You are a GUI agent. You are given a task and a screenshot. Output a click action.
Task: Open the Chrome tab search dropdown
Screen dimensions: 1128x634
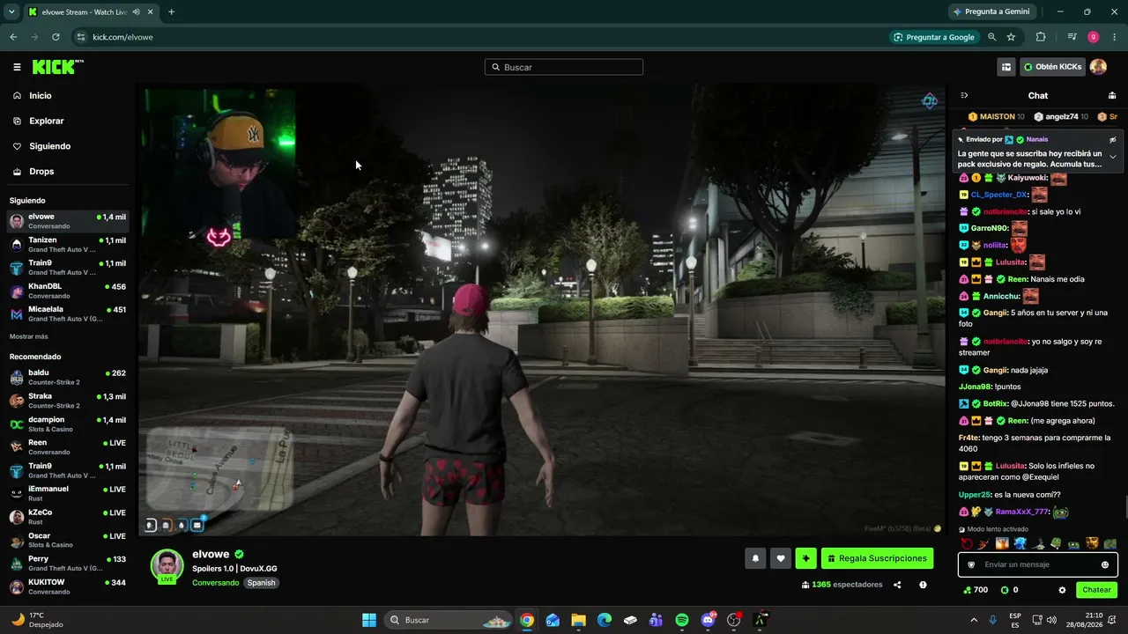point(11,11)
